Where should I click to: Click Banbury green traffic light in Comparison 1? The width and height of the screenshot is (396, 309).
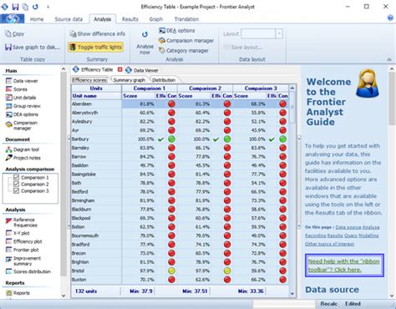click(171, 139)
